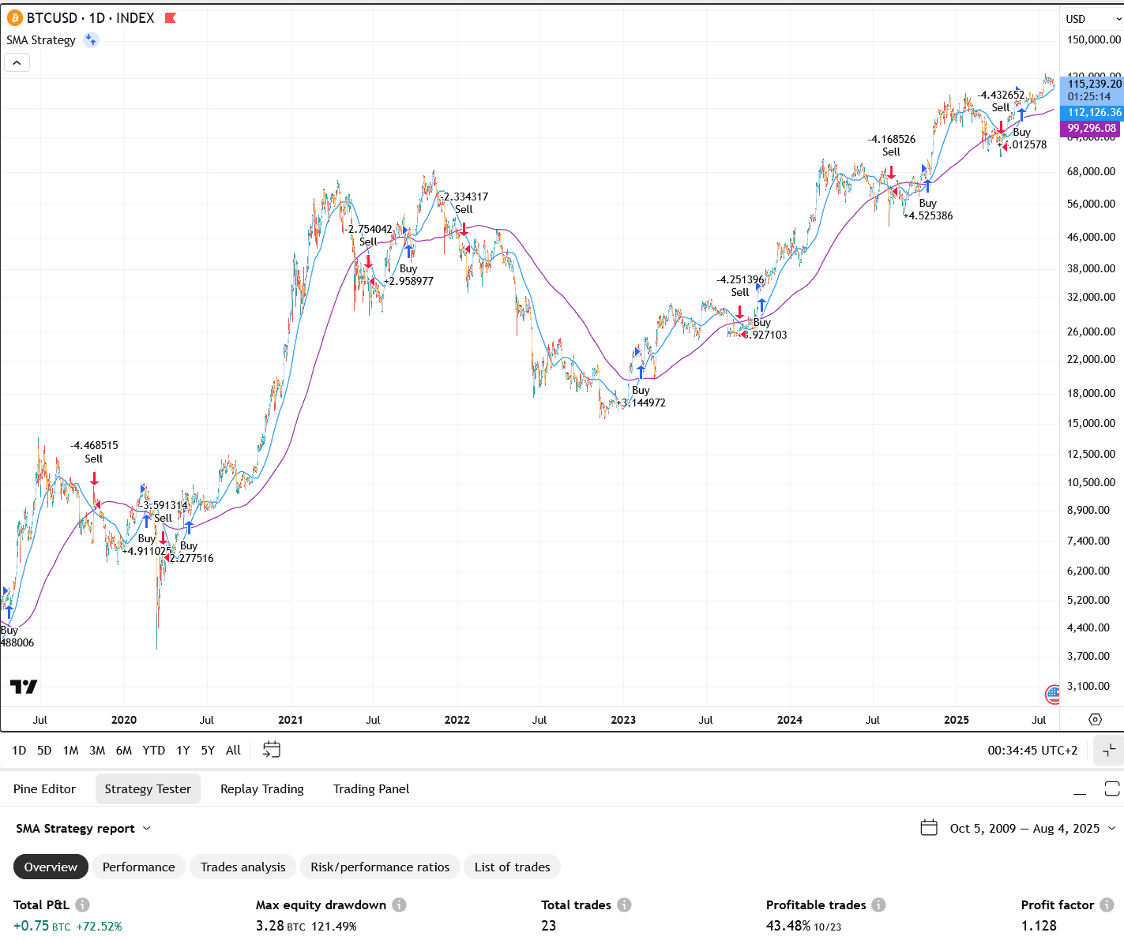Maximize the bottom panel
The image size is (1124, 940).
[x=1112, y=788]
